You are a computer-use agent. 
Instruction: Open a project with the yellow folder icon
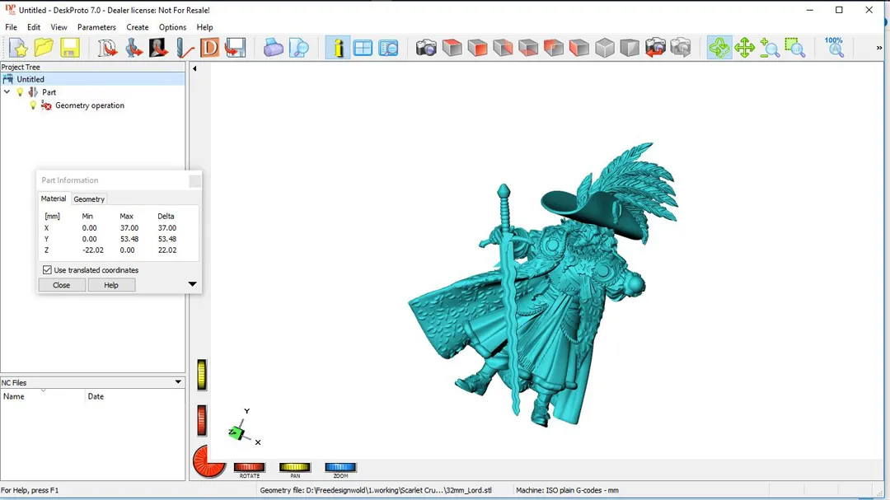[x=44, y=48]
